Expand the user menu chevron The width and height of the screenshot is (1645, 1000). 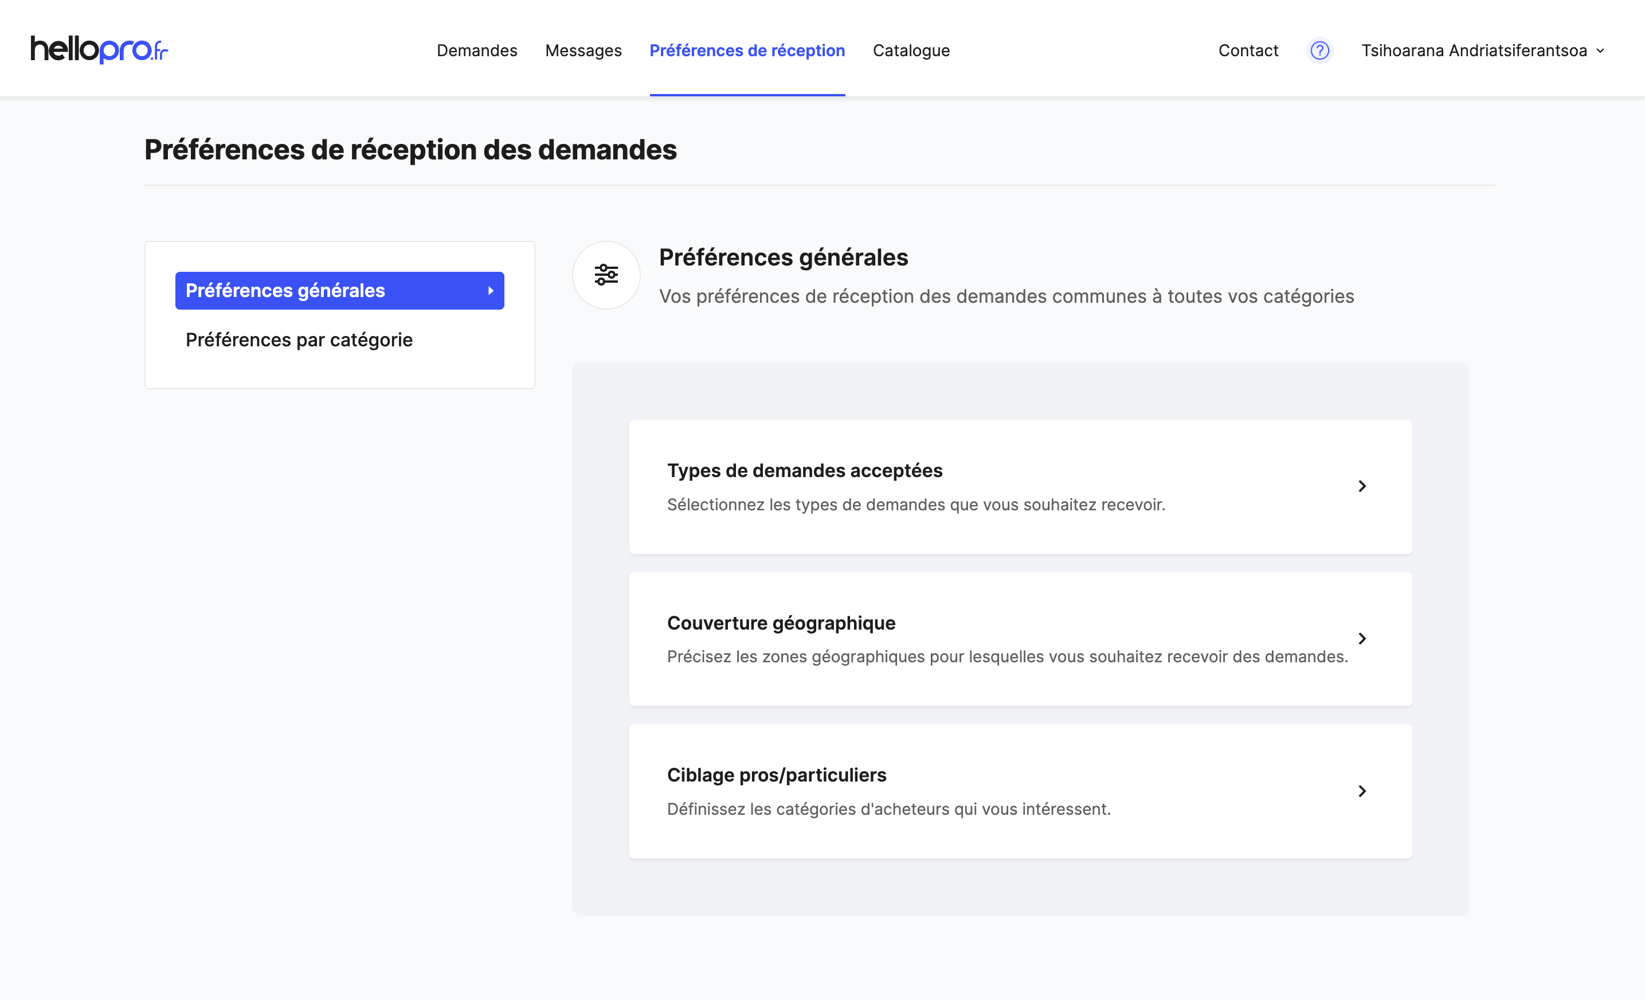click(1600, 51)
